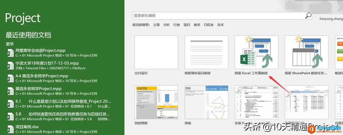Click the 根据 Excel 工作簿新建 label

pos(251,73)
